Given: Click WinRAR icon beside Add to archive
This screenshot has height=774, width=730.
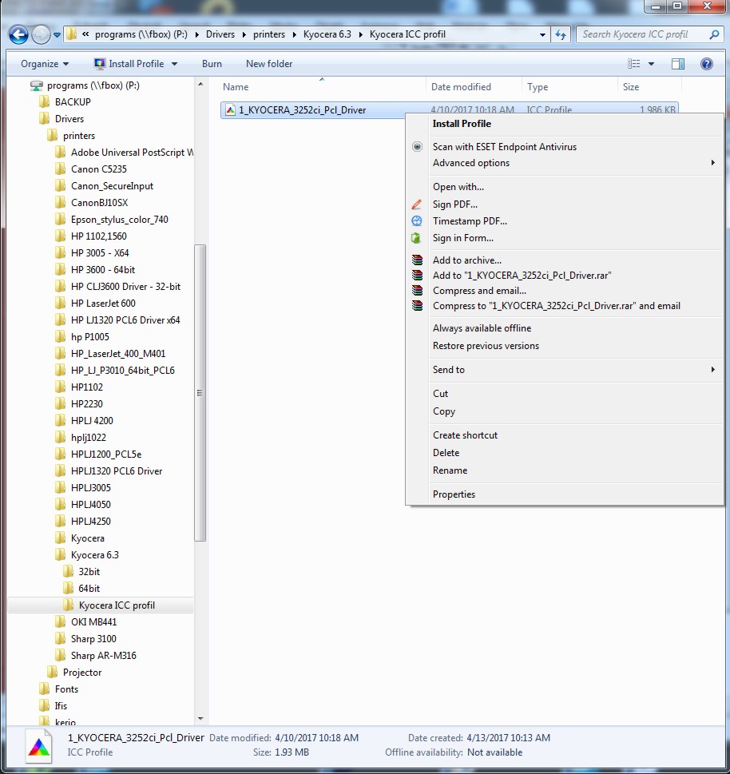Looking at the screenshot, I should [417, 260].
